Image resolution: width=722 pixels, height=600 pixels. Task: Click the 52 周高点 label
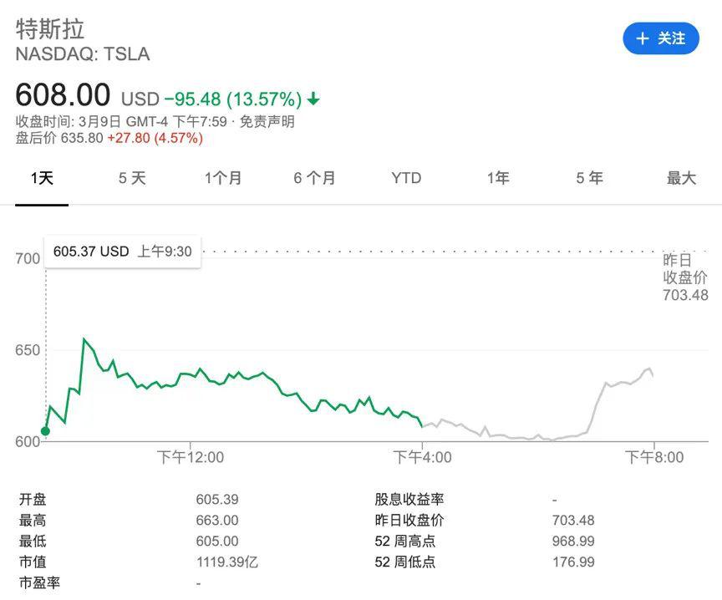(404, 541)
